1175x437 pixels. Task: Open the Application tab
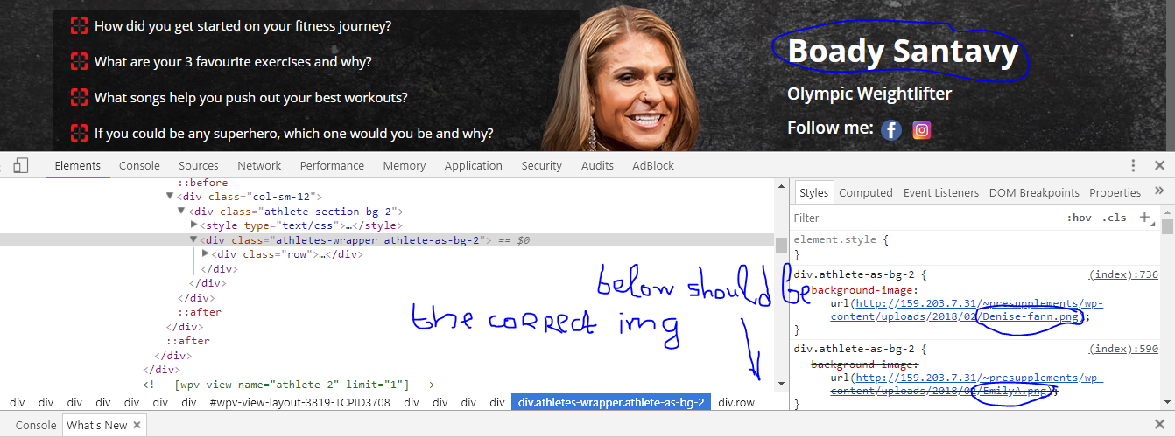[473, 165]
